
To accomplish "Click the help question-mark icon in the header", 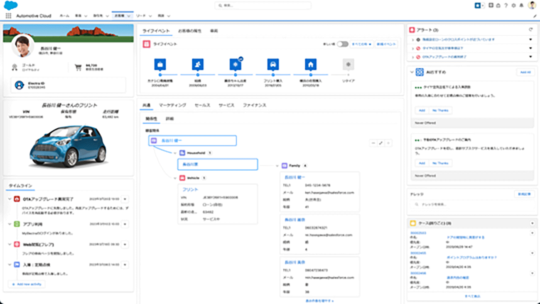I will [506, 5].
